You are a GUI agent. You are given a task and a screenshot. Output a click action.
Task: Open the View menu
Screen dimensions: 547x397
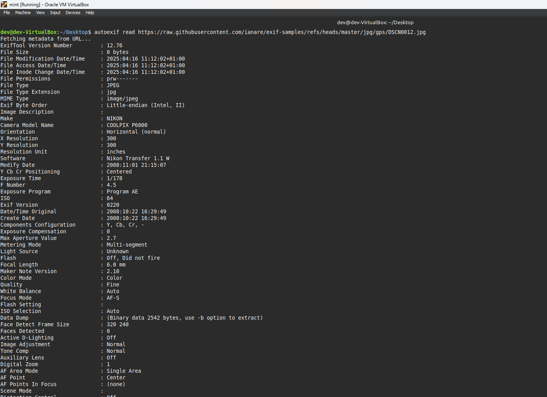pos(40,13)
